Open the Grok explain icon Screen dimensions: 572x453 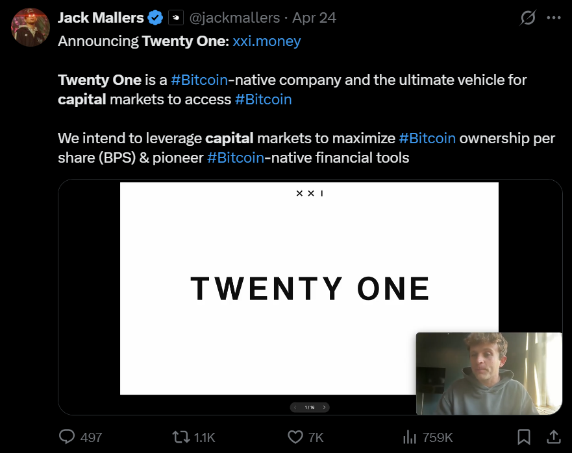(x=528, y=17)
